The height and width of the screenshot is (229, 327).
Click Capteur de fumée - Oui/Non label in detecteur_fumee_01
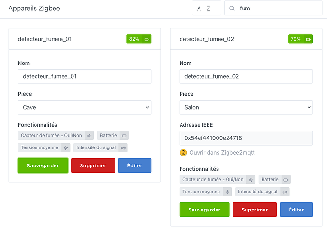(51, 135)
